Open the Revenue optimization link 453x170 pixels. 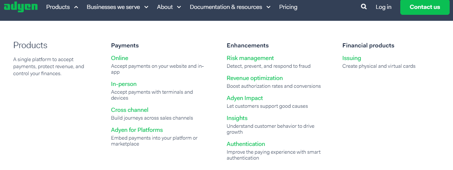point(255,78)
